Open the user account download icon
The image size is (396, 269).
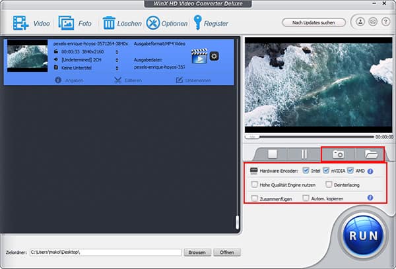pyautogui.click(x=360, y=22)
